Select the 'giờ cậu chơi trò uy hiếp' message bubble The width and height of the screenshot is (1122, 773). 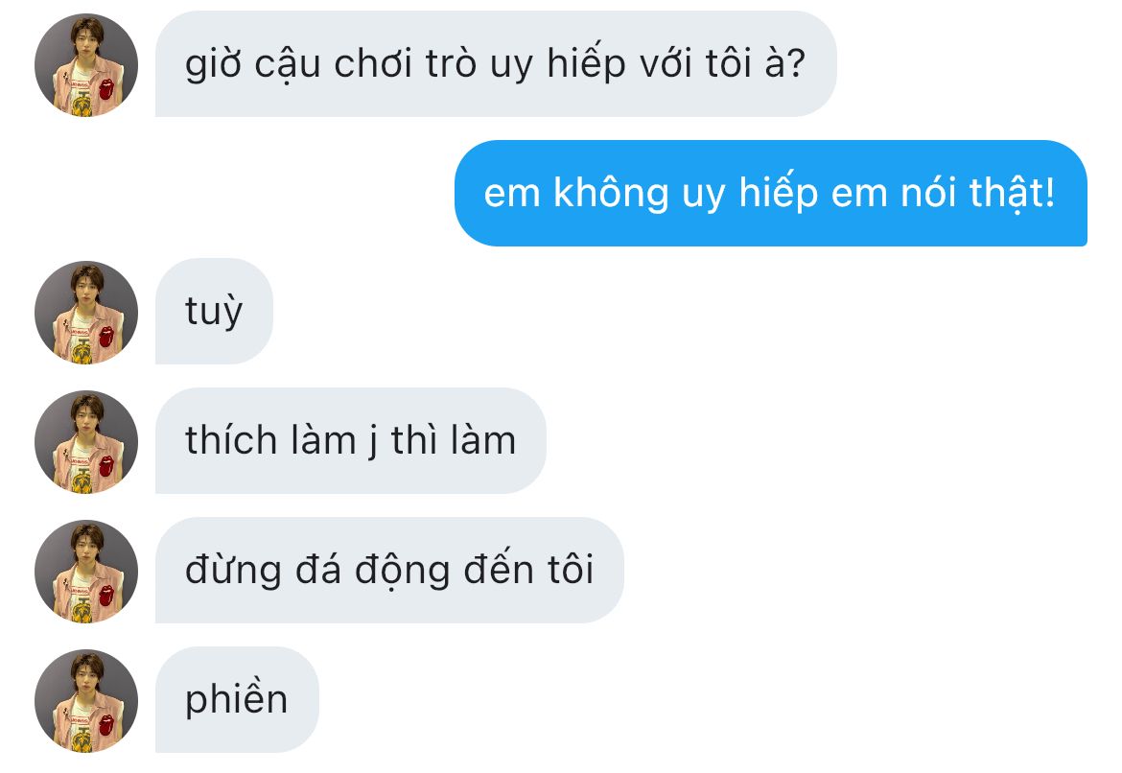click(496, 64)
